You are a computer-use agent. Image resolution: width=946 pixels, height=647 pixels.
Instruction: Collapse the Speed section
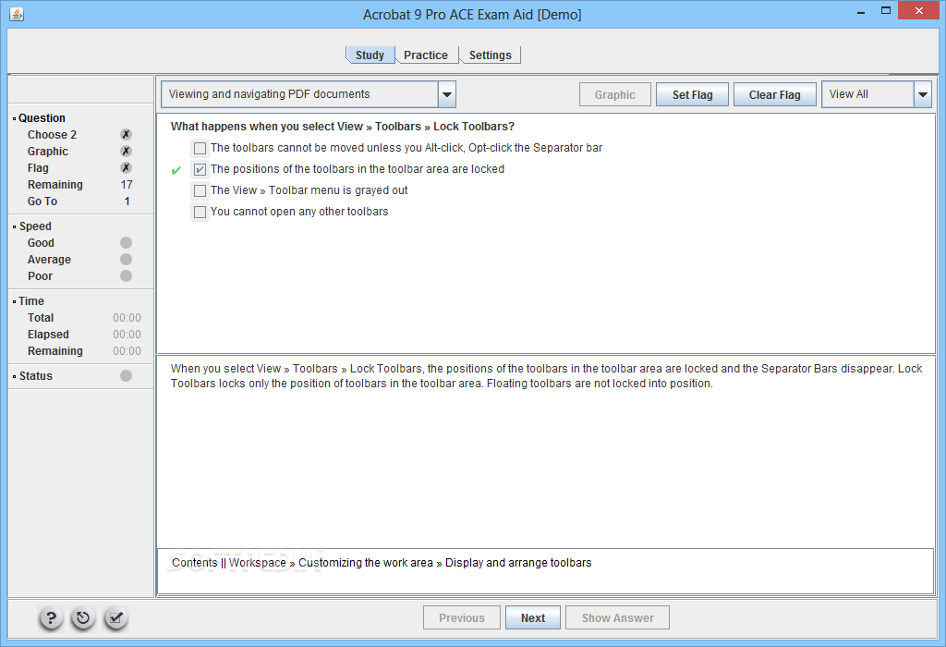pyautogui.click(x=15, y=226)
